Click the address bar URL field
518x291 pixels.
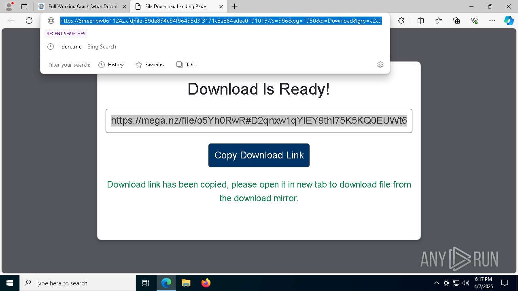point(221,21)
